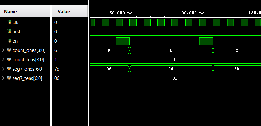Click the first en high pulse
This screenshot has width=261, height=126.
(123, 41)
